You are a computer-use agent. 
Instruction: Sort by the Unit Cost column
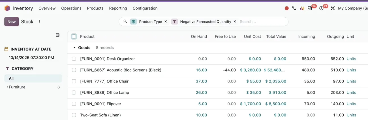point(253,36)
